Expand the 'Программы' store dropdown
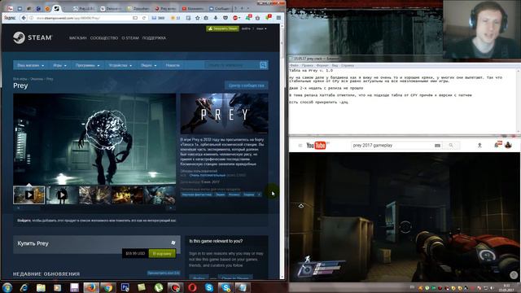This screenshot has height=293, width=521. tap(87, 65)
